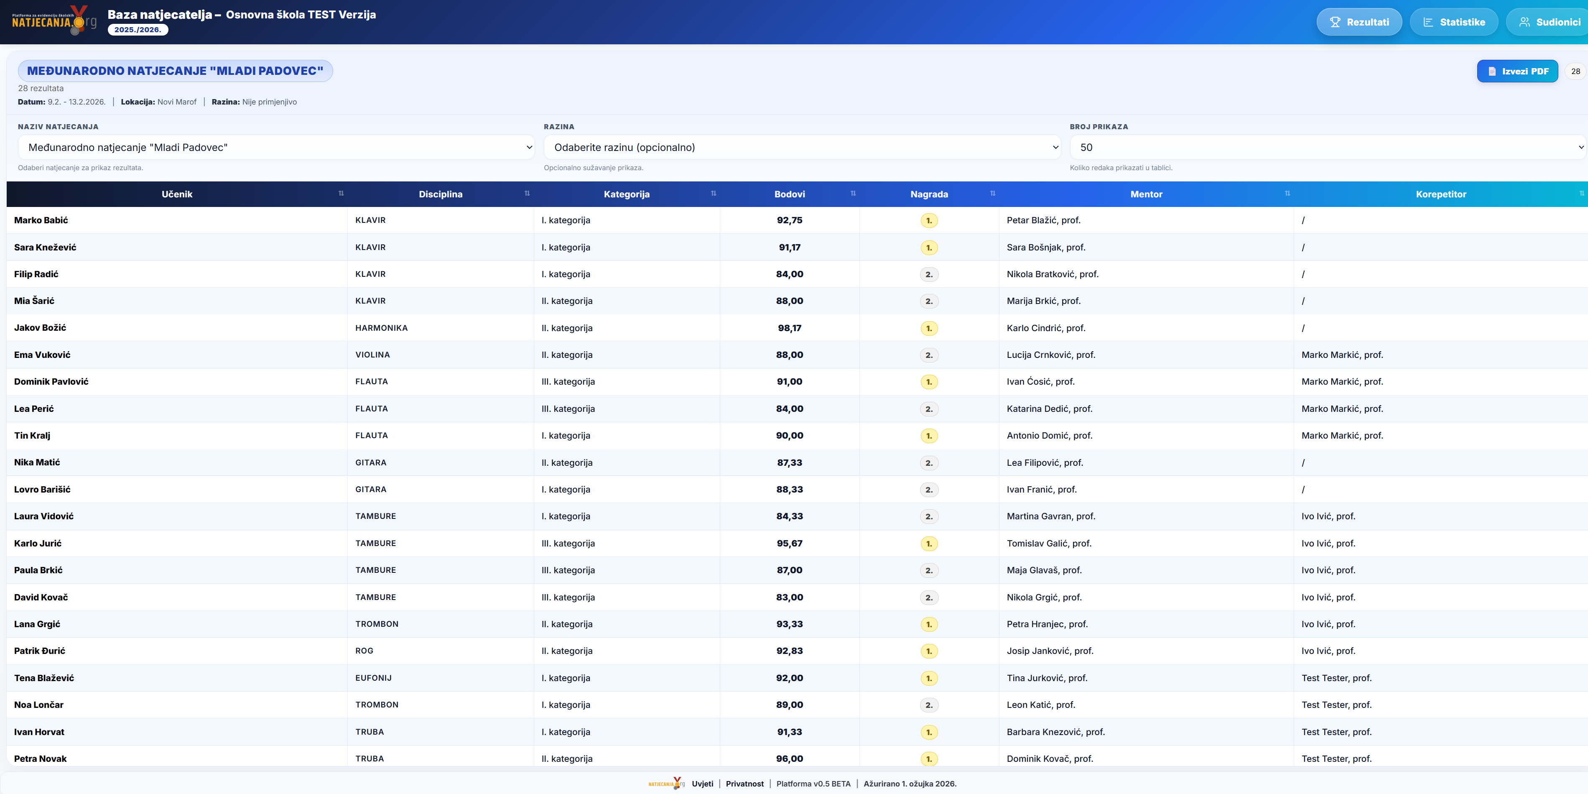1588x794 pixels.
Task: Open the Naziv natjecanja dropdown
Action: (276, 147)
